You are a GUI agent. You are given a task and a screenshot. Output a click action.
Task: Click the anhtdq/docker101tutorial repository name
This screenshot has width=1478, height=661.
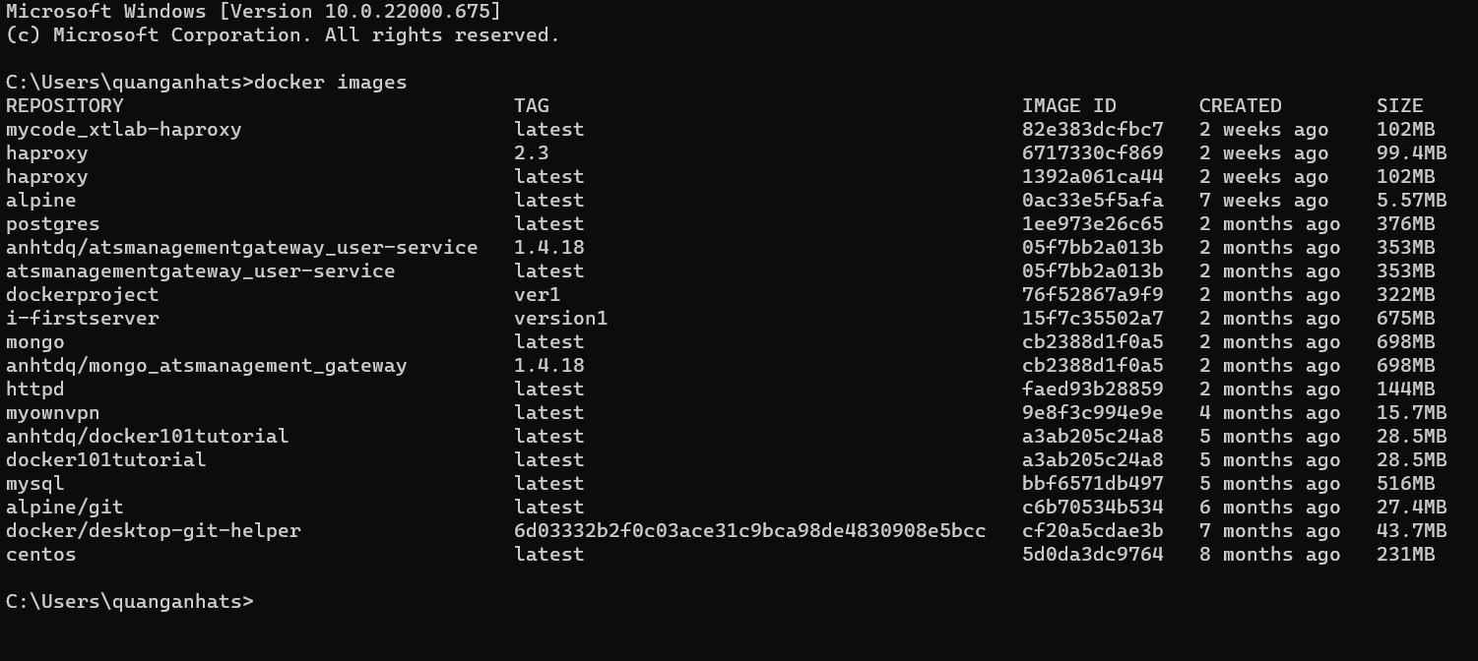[x=147, y=437]
